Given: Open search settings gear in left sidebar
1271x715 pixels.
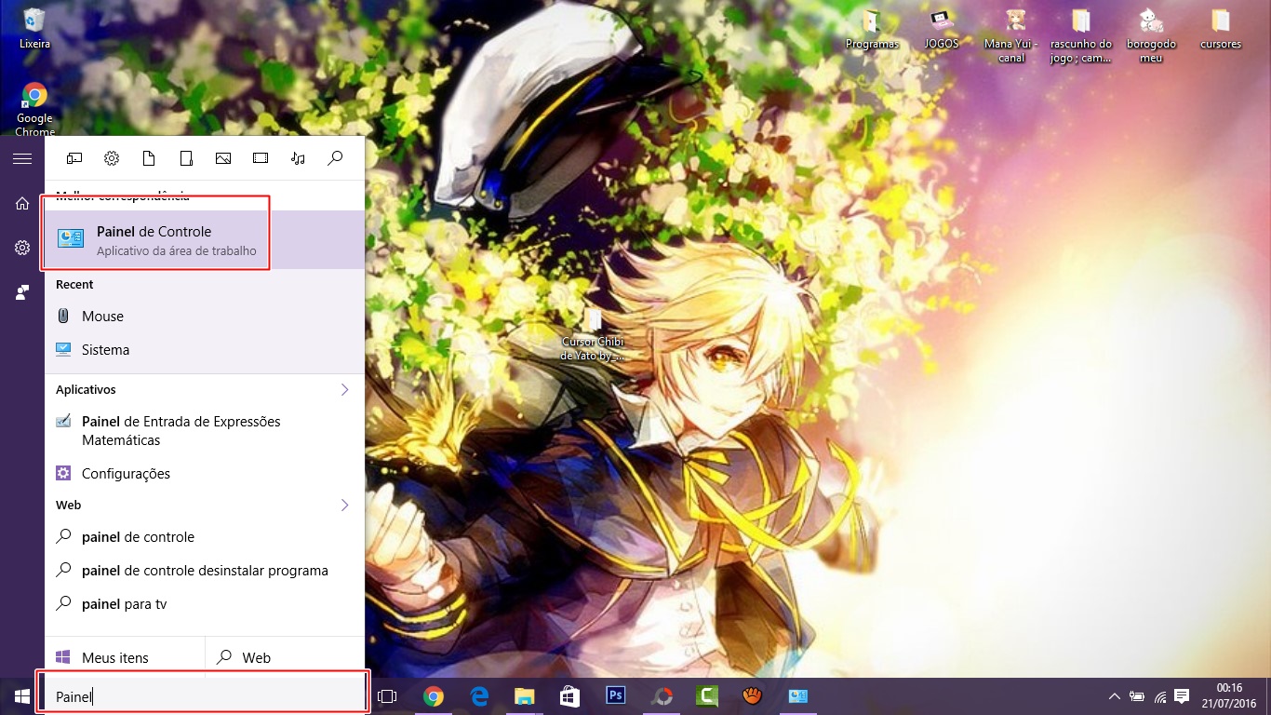Looking at the screenshot, I should pyautogui.click(x=22, y=248).
